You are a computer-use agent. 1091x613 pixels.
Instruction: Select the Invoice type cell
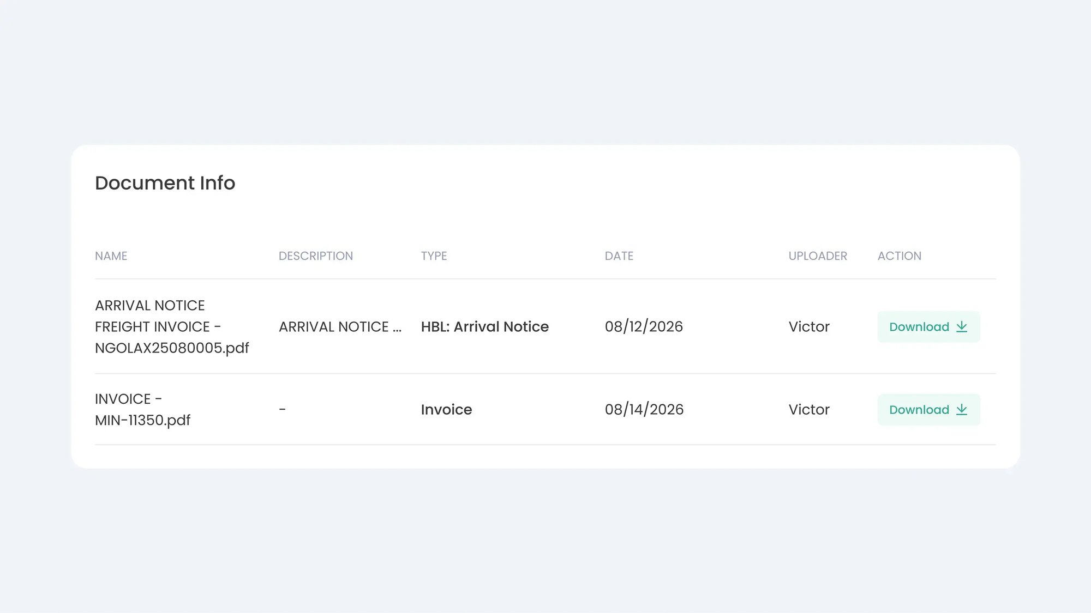point(446,410)
